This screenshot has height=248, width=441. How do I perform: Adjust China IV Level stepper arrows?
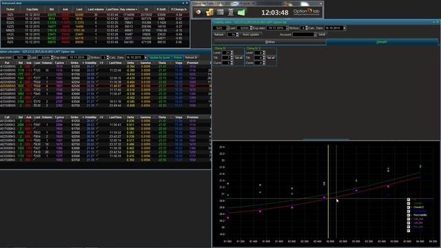tap(232, 52)
